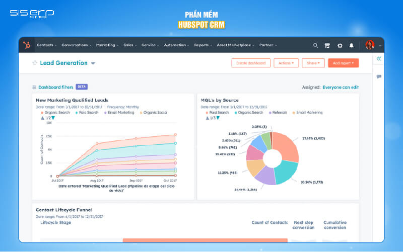Click the Count of Contacts column header
This screenshot has width=403, height=252.
coord(270,222)
